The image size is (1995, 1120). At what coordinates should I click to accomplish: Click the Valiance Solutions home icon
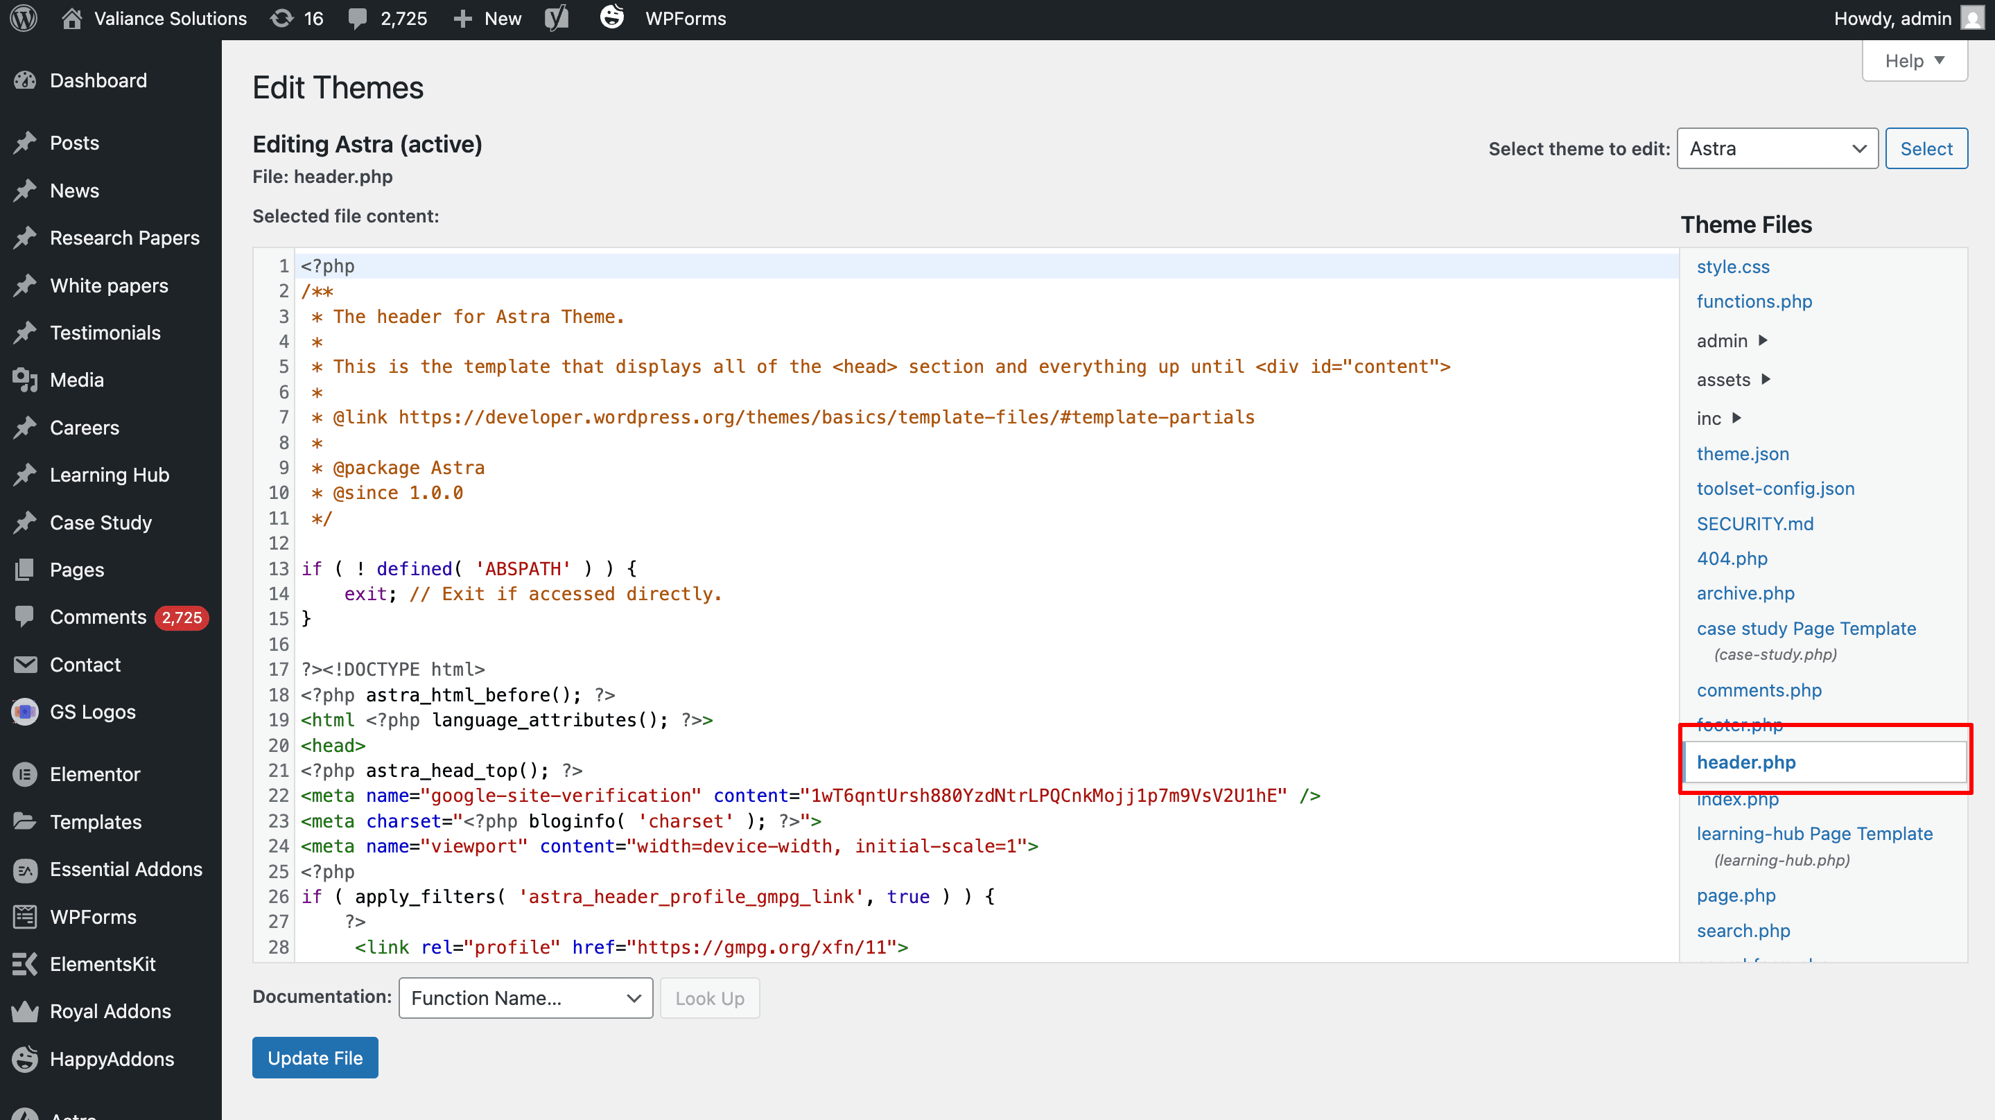point(71,19)
